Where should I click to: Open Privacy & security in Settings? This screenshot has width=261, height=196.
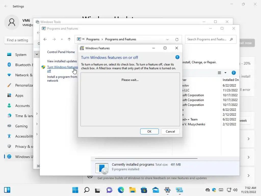(x=19, y=146)
